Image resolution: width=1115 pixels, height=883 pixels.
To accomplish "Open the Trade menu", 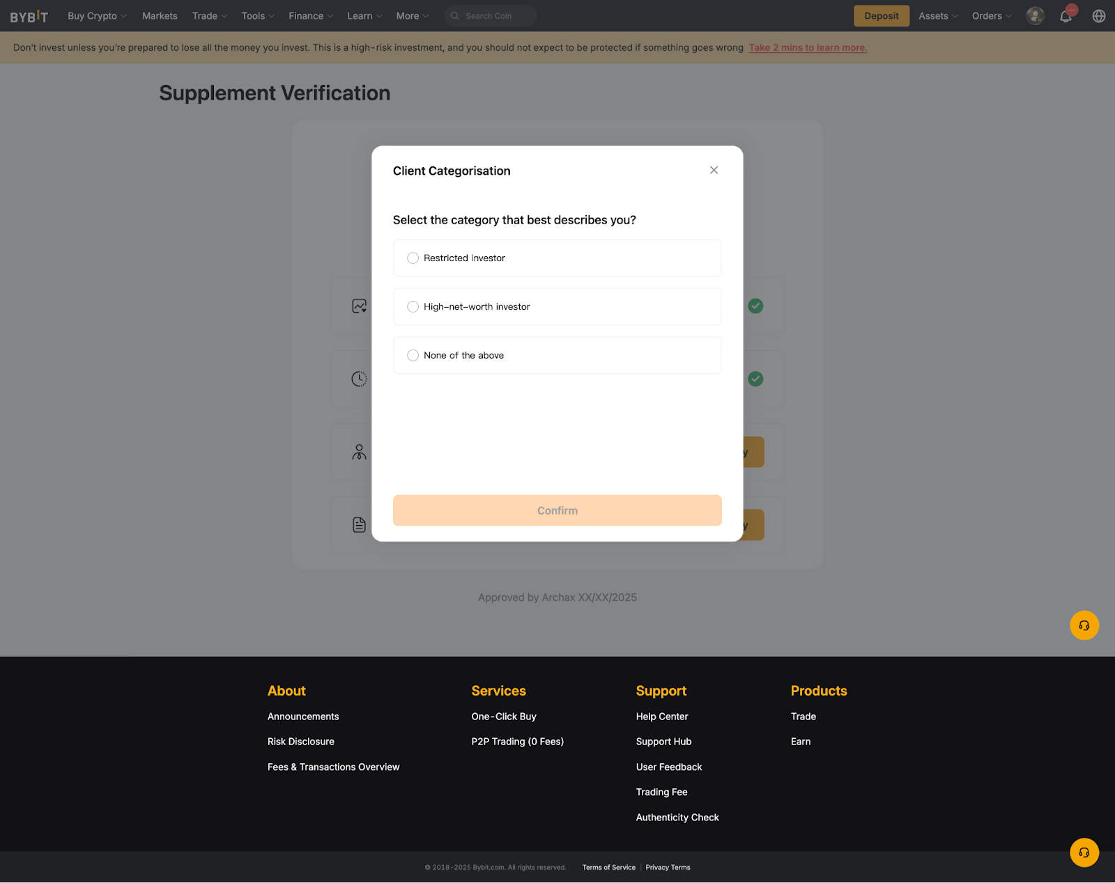I will [209, 16].
